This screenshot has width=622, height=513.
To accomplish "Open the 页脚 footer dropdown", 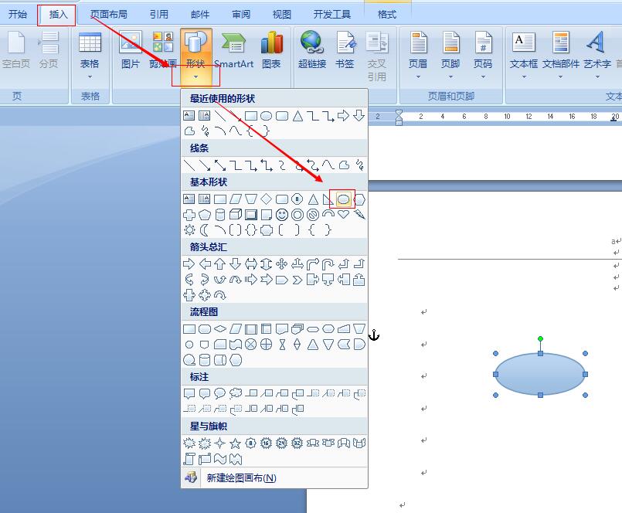I will [x=450, y=56].
